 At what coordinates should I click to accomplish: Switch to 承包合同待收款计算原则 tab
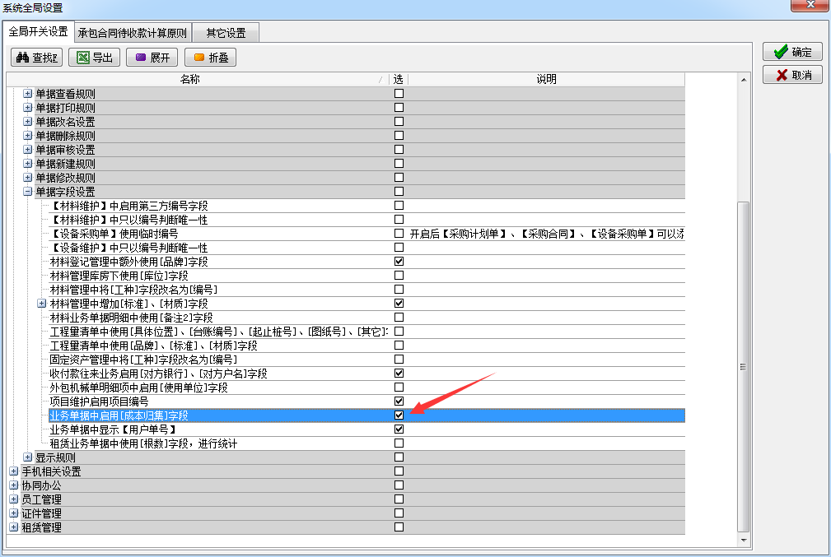133,34
